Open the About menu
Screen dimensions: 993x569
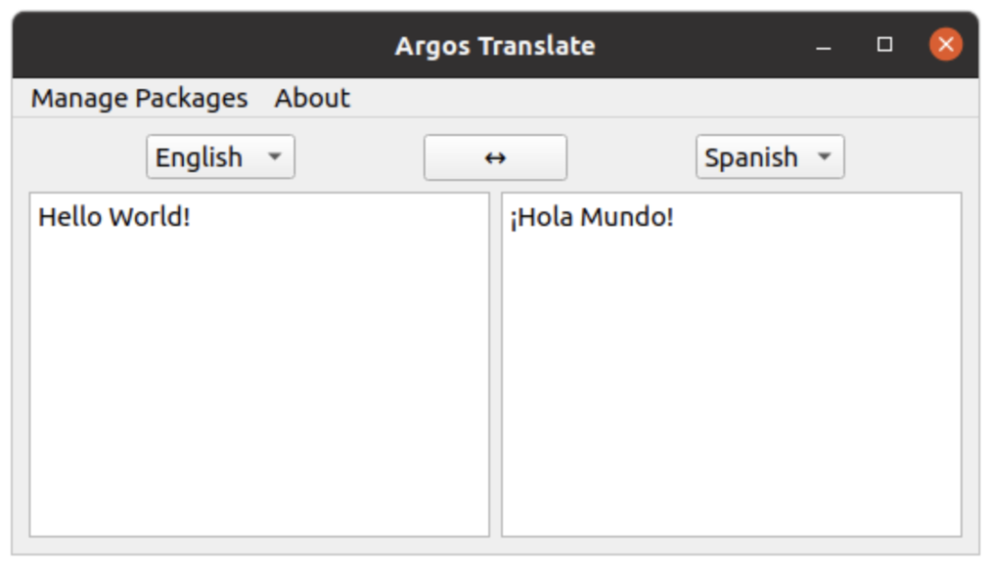coord(312,98)
